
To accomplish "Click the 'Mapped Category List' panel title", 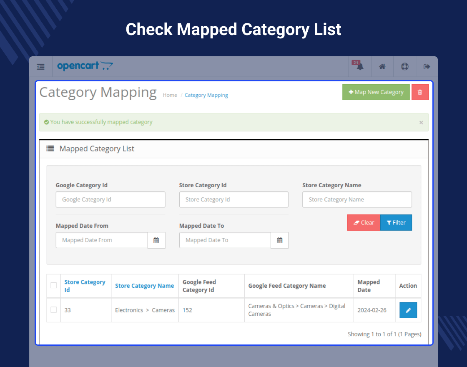I will [97, 148].
